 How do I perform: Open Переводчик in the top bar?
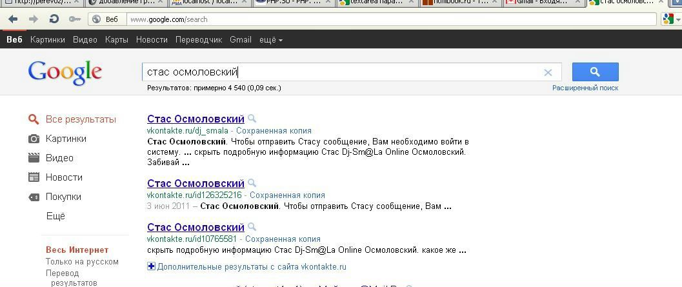199,39
